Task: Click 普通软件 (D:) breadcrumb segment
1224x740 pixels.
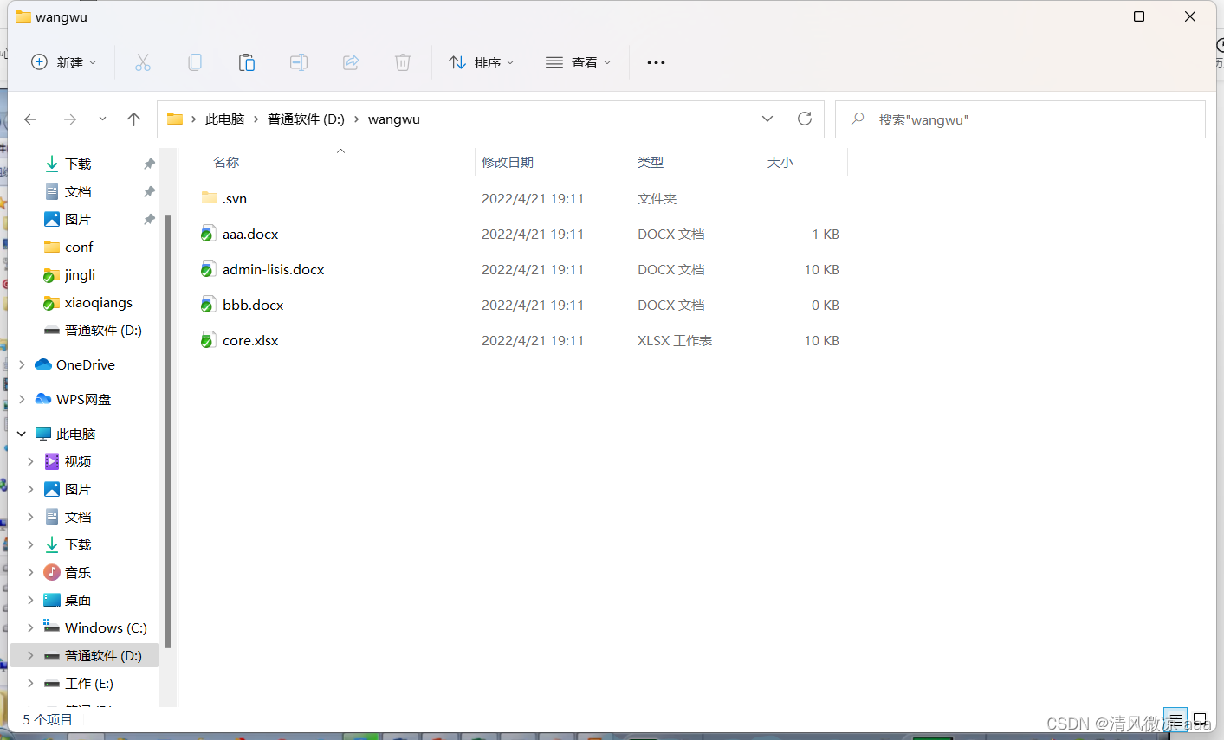Action: (306, 119)
